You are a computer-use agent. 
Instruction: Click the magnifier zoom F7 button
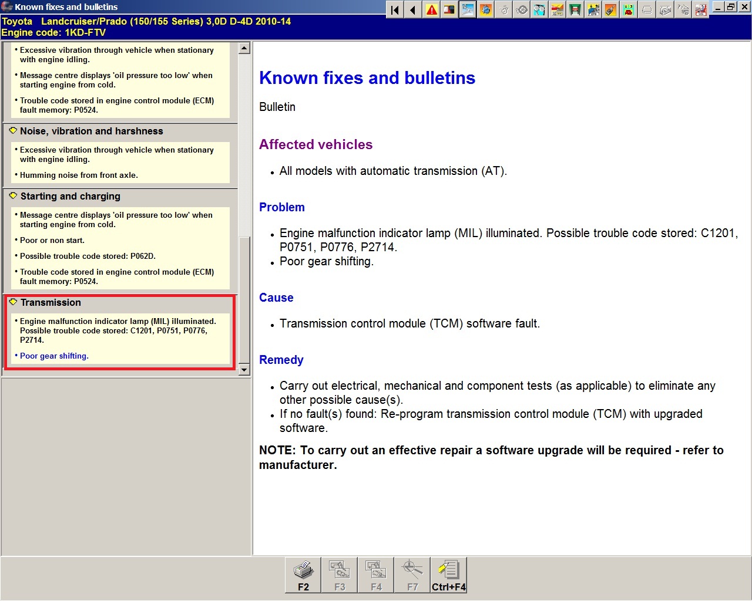[x=412, y=575]
